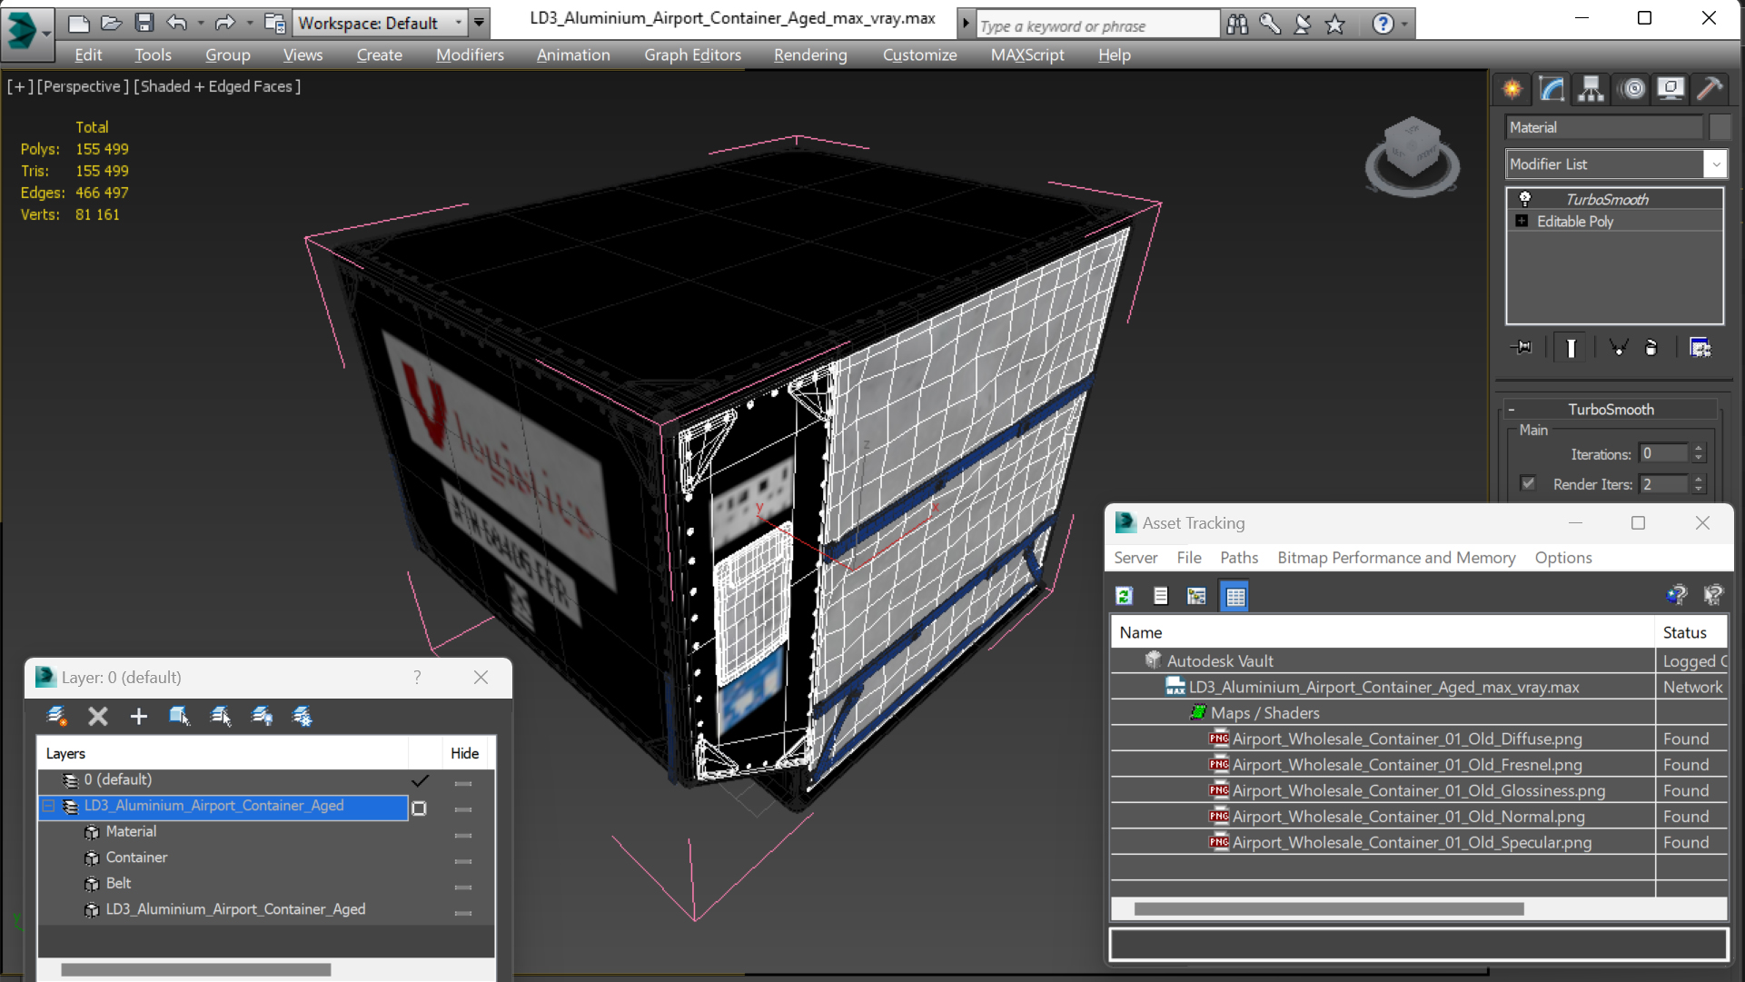Viewport: 1745px width, 982px height.
Task: Toggle hide for LD3_Aluminium_Airport_Container_Aged layer row
Action: click(x=463, y=808)
